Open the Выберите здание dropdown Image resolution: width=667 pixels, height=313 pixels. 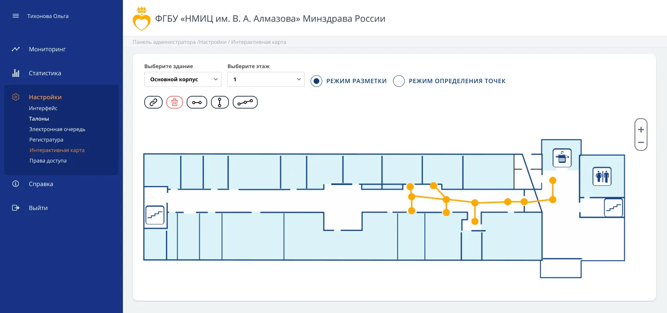coord(183,79)
